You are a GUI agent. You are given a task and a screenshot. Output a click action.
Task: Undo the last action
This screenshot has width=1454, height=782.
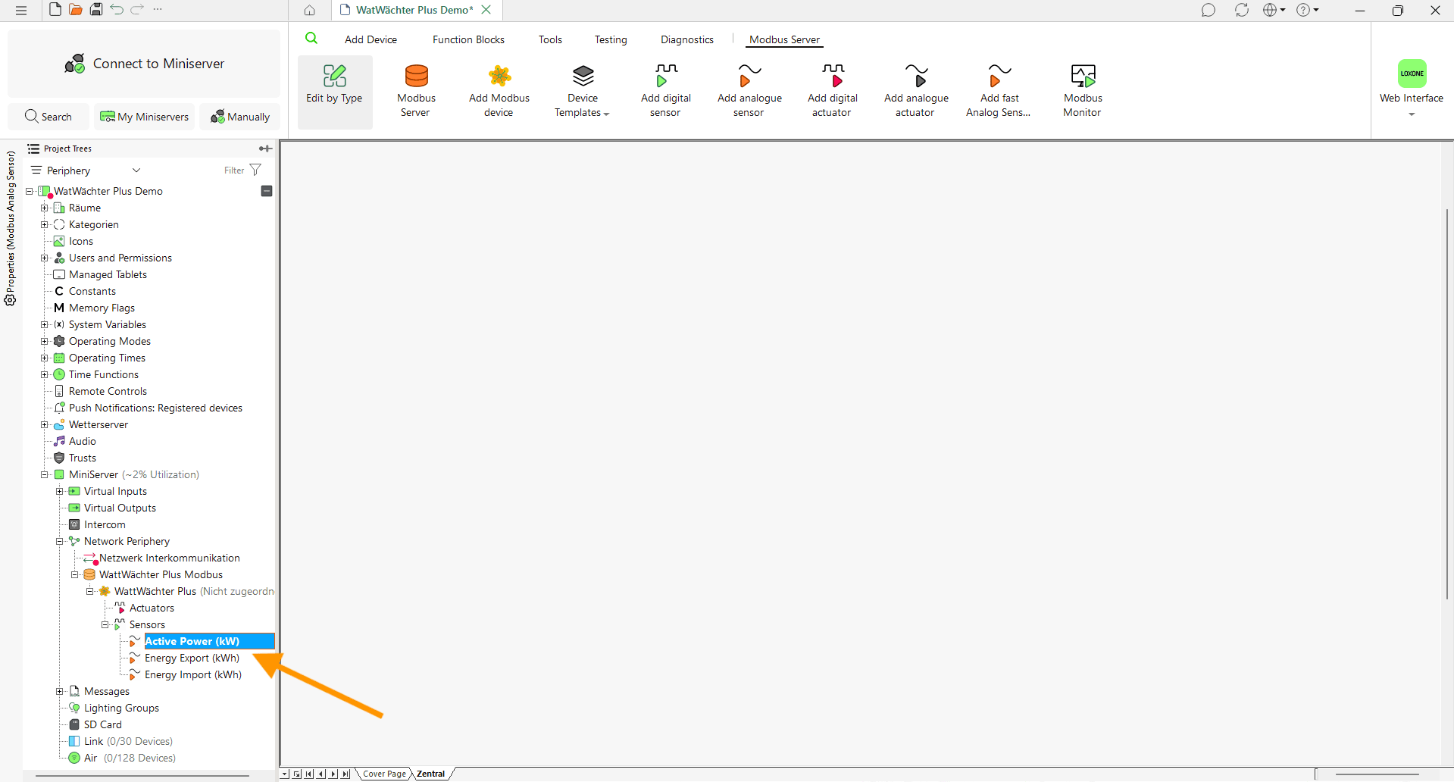point(117,10)
